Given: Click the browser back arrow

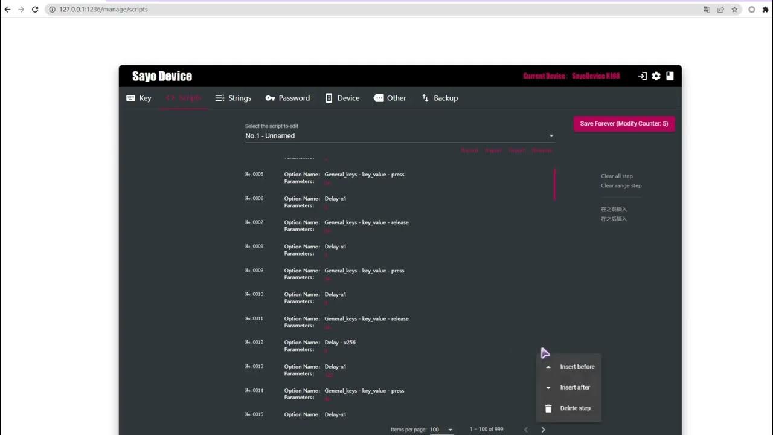Looking at the screenshot, I should point(7,10).
